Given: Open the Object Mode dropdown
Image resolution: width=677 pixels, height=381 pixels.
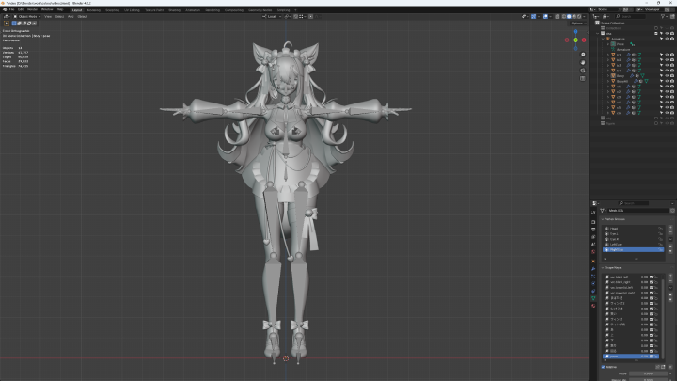Looking at the screenshot, I should pos(28,16).
